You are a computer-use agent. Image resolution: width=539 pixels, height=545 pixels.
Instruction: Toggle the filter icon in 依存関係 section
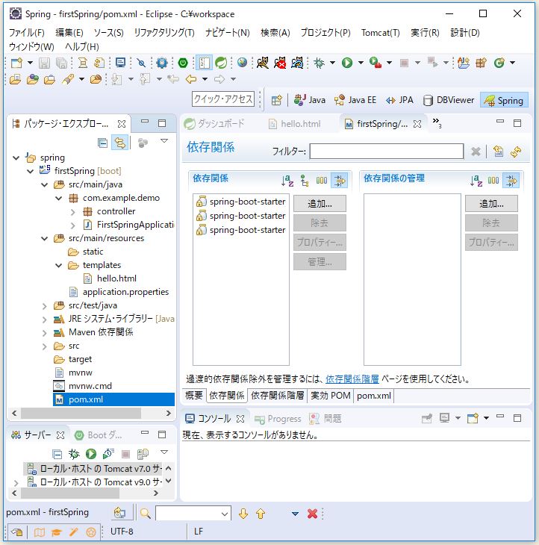click(x=339, y=181)
